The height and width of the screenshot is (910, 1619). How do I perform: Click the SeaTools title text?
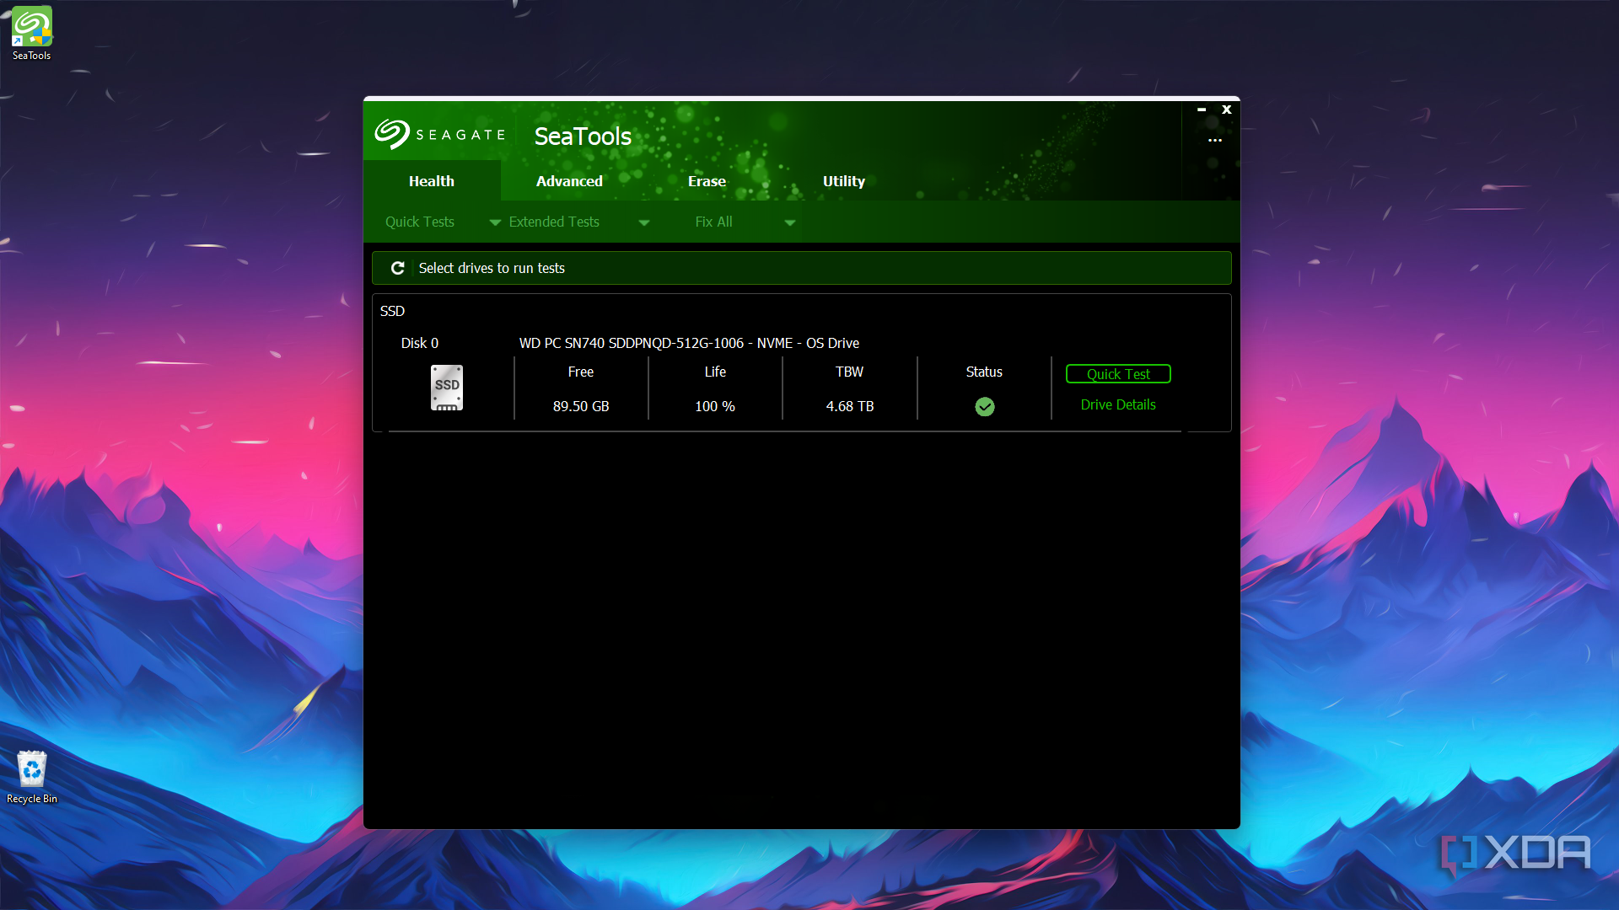pyautogui.click(x=583, y=136)
